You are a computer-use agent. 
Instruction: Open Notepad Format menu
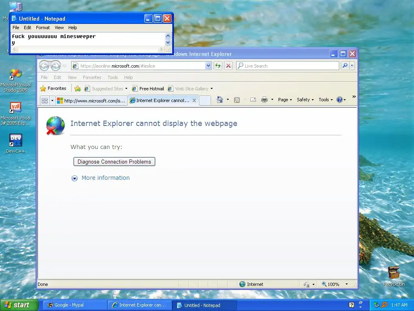point(43,28)
